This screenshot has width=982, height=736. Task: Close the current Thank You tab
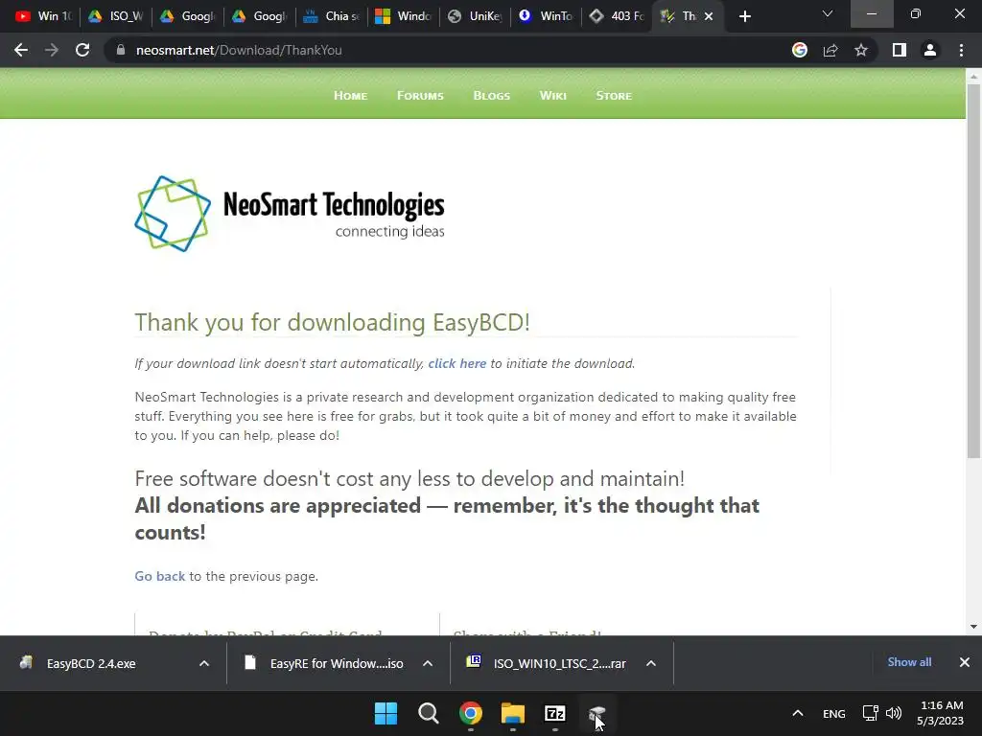pos(709,16)
